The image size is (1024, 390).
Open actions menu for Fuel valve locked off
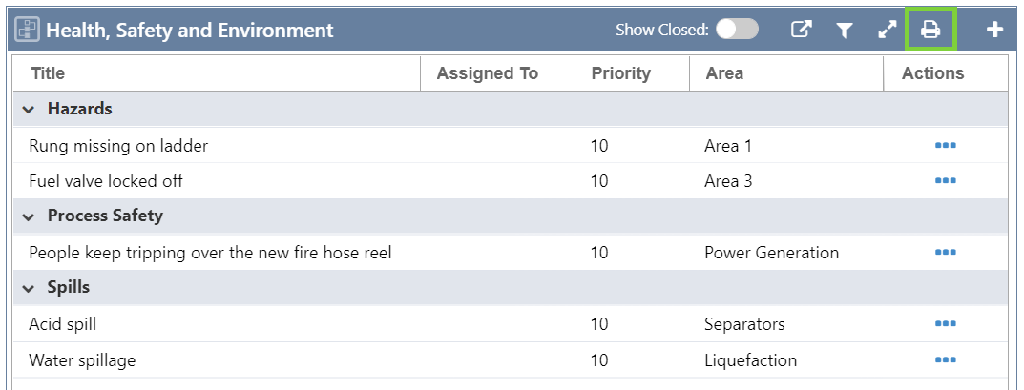point(946,181)
